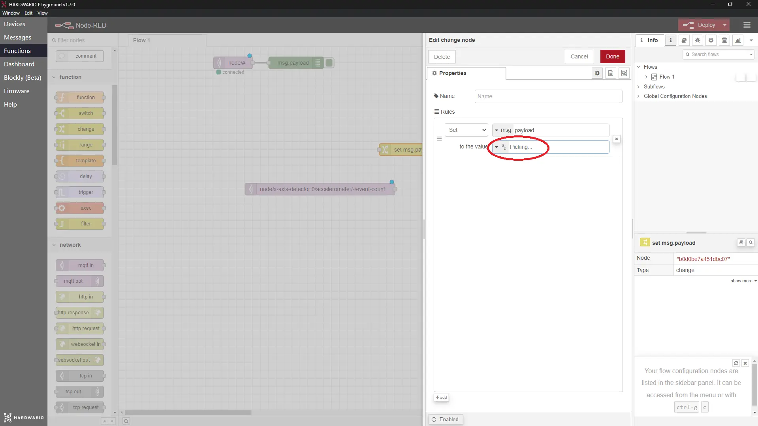Viewport: 758px width, 426px height.
Task: Toggle the msg.payload debug node button
Action: click(x=329, y=63)
